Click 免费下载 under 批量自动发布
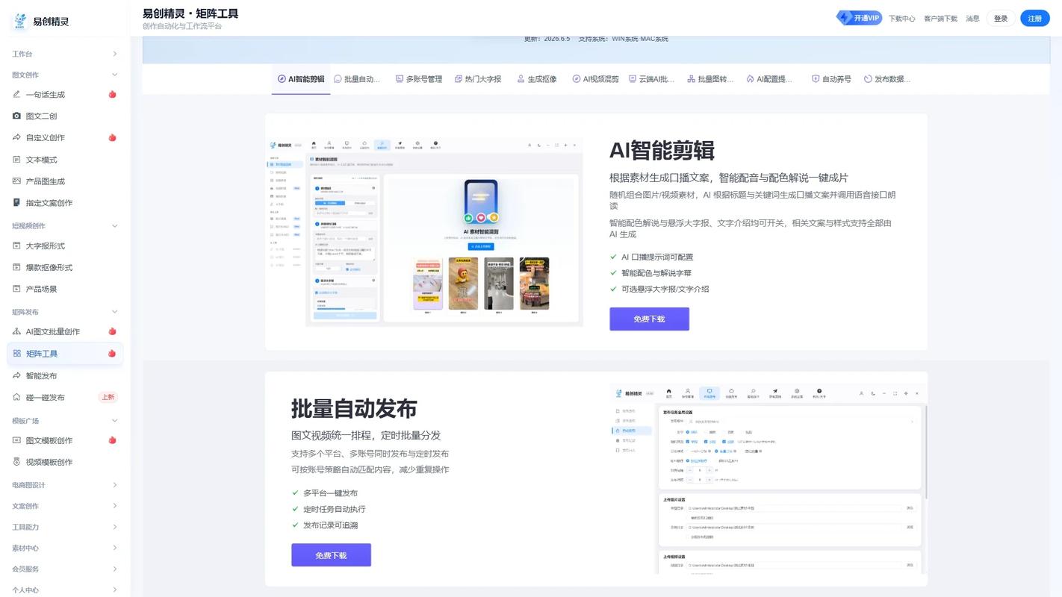 [x=331, y=555]
